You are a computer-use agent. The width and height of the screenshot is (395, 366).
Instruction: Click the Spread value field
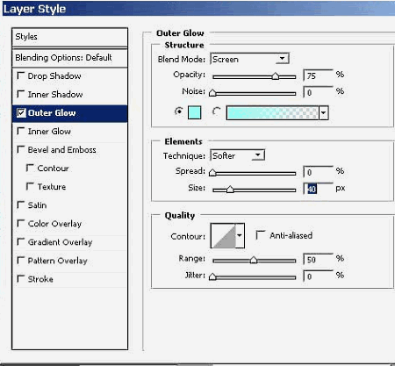click(x=319, y=172)
